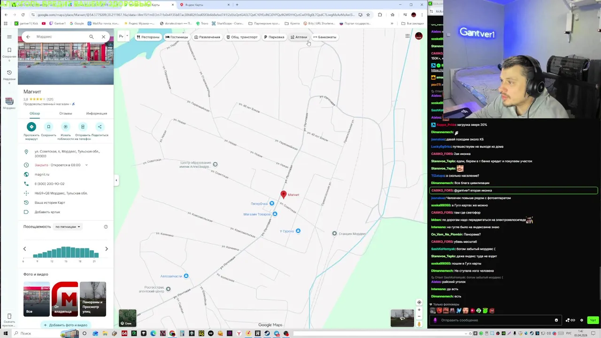The height and width of the screenshot is (338, 601).
Task: Click the red Магнит map pin
Action: tap(283, 194)
